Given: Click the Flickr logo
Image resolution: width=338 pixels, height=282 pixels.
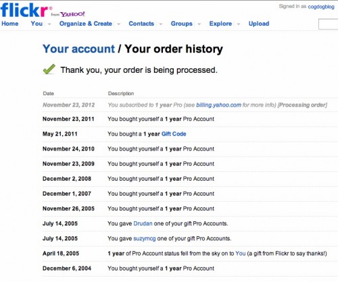Looking at the screenshot, I should 24,10.
